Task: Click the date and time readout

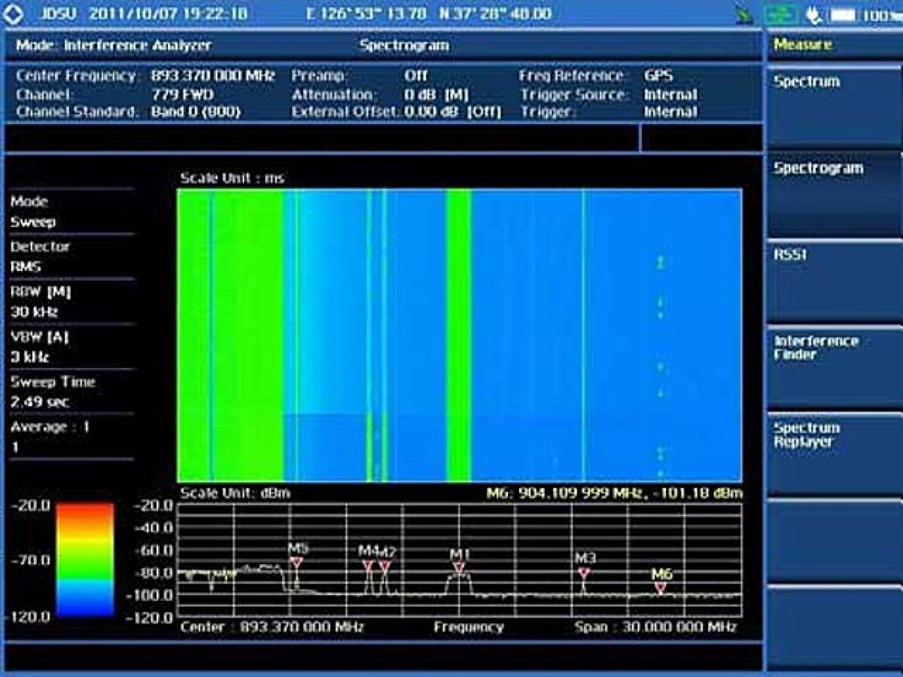Action: [x=168, y=14]
